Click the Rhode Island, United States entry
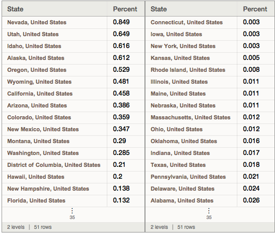 click(188, 70)
